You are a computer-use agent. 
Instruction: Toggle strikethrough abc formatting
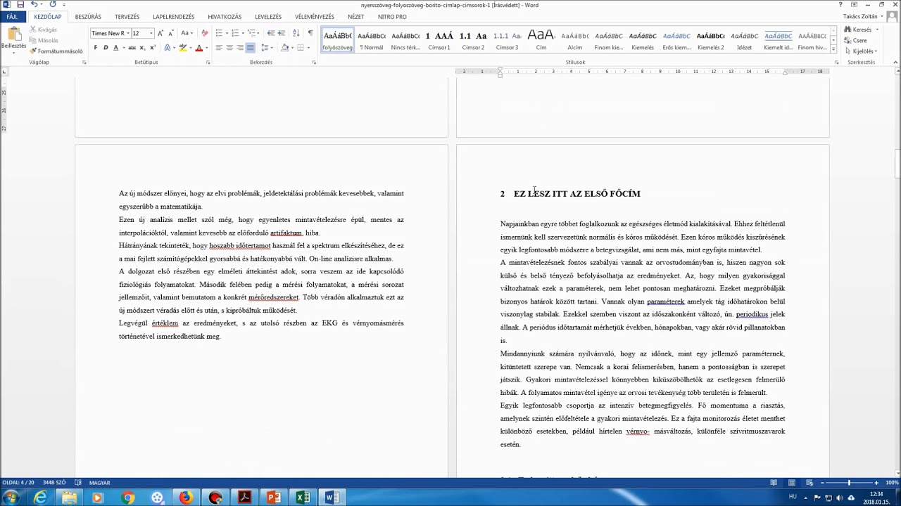coord(132,48)
